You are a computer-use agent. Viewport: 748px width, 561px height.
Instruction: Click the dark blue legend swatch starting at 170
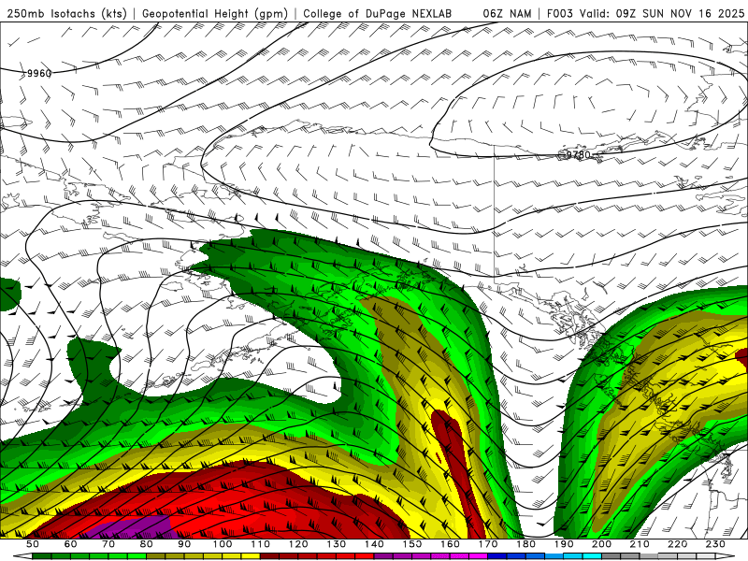click(x=497, y=556)
